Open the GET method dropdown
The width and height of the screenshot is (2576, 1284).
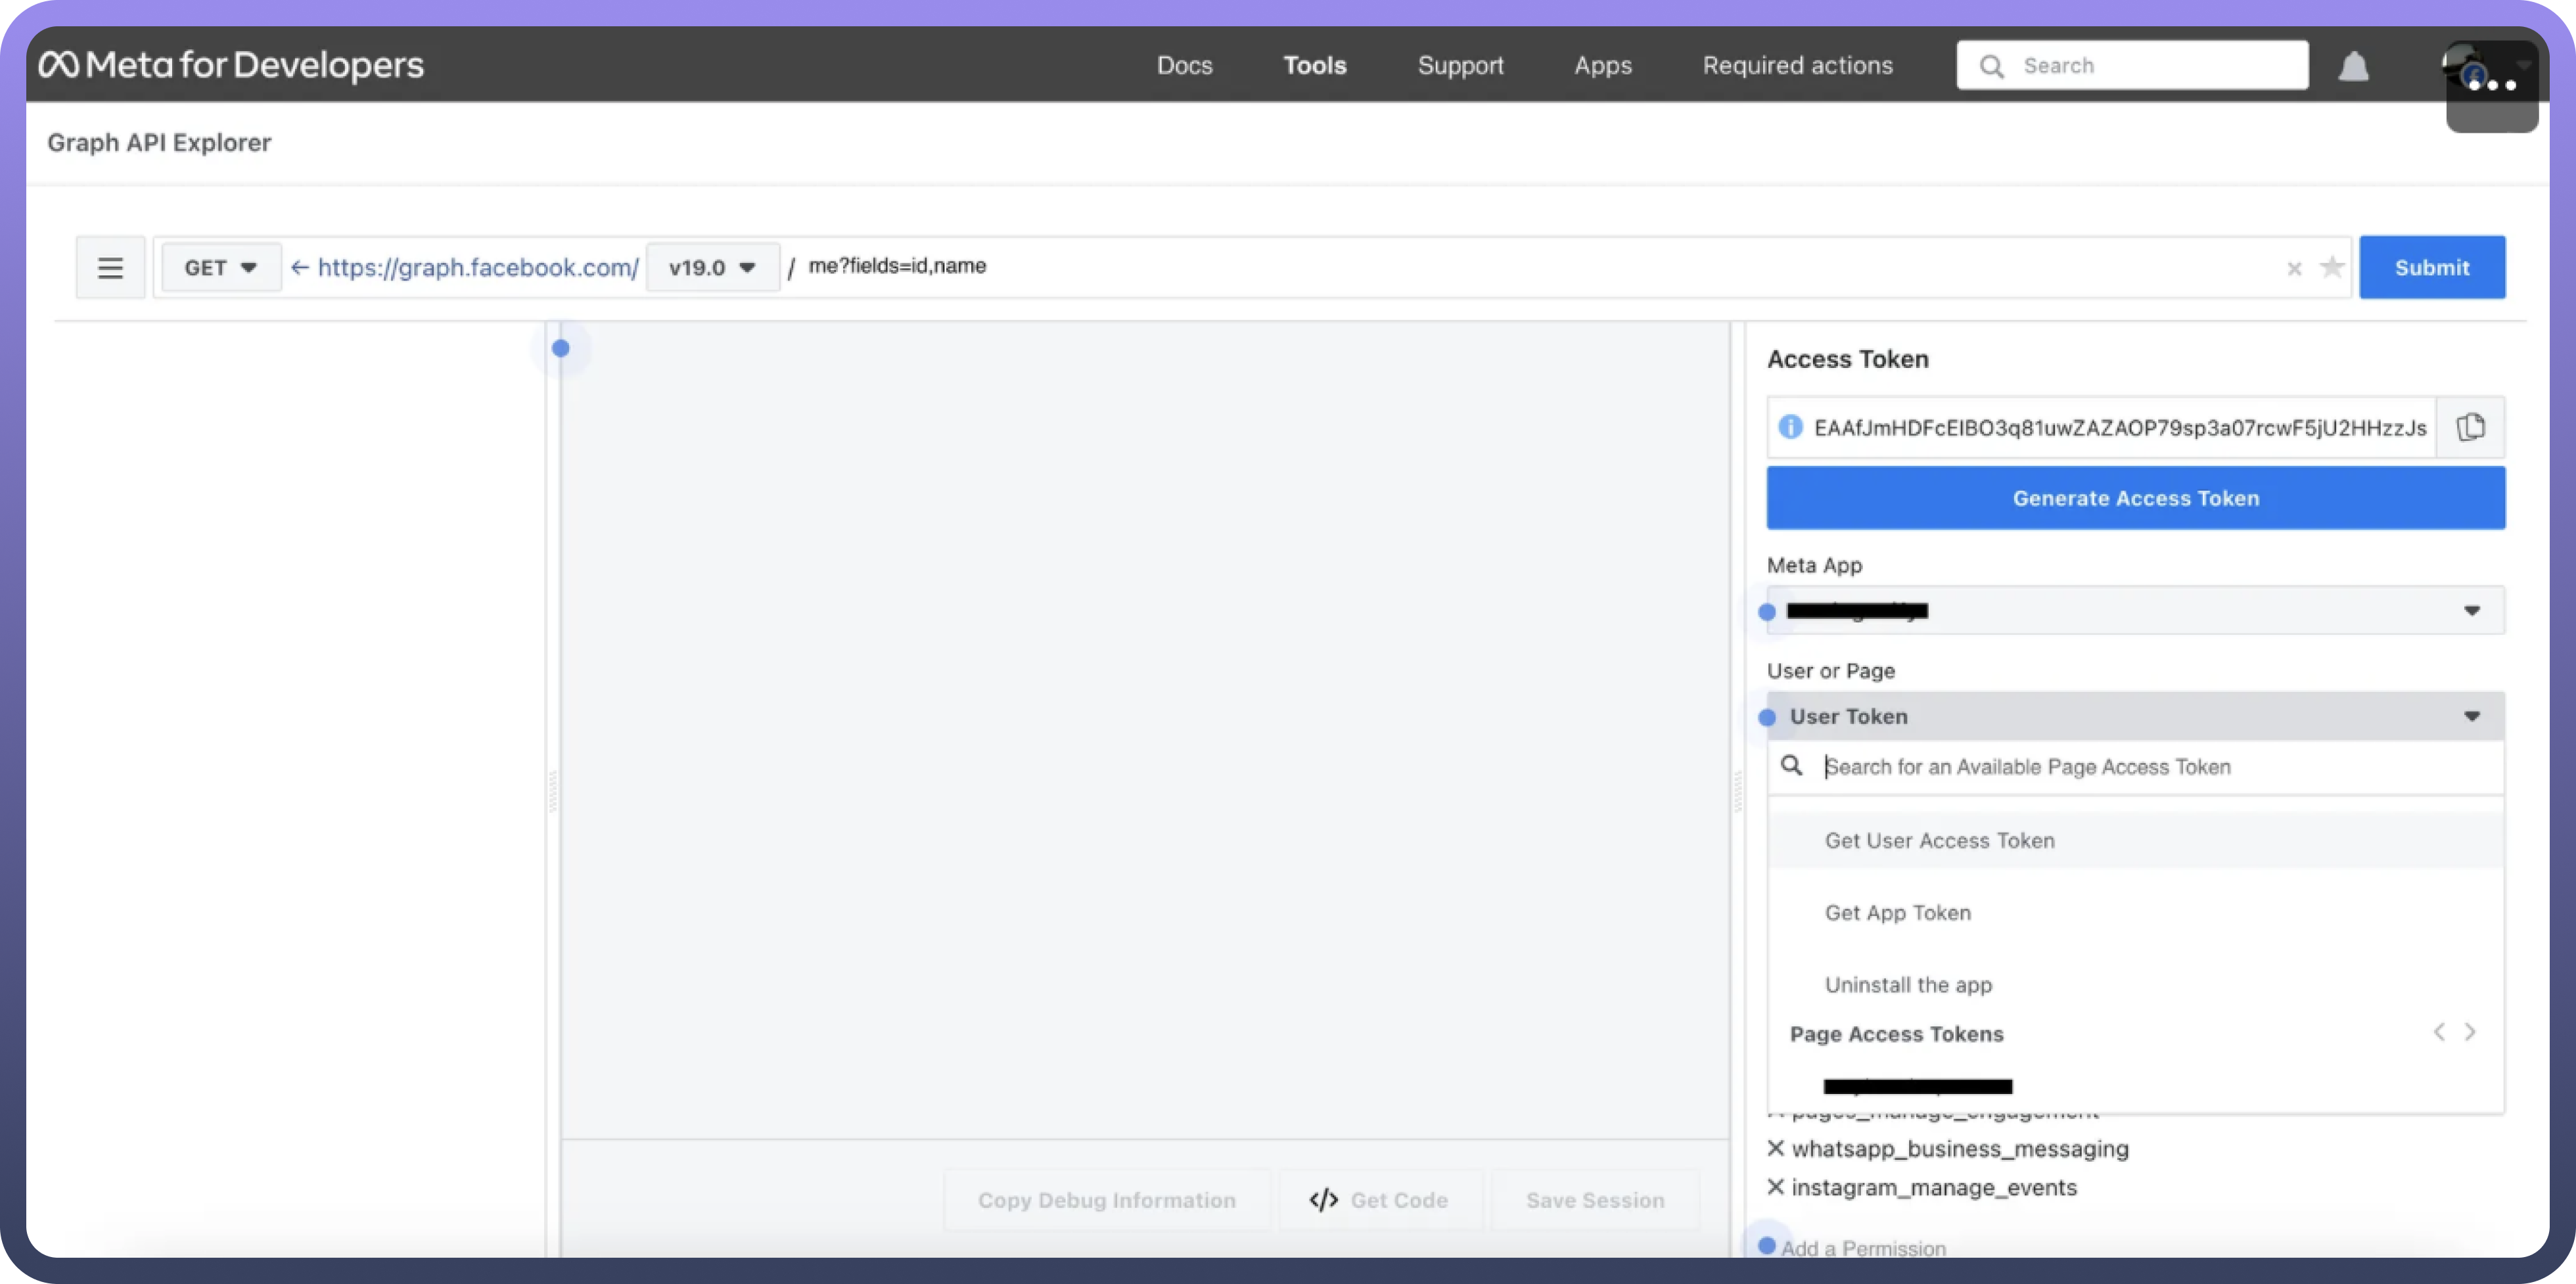point(221,267)
